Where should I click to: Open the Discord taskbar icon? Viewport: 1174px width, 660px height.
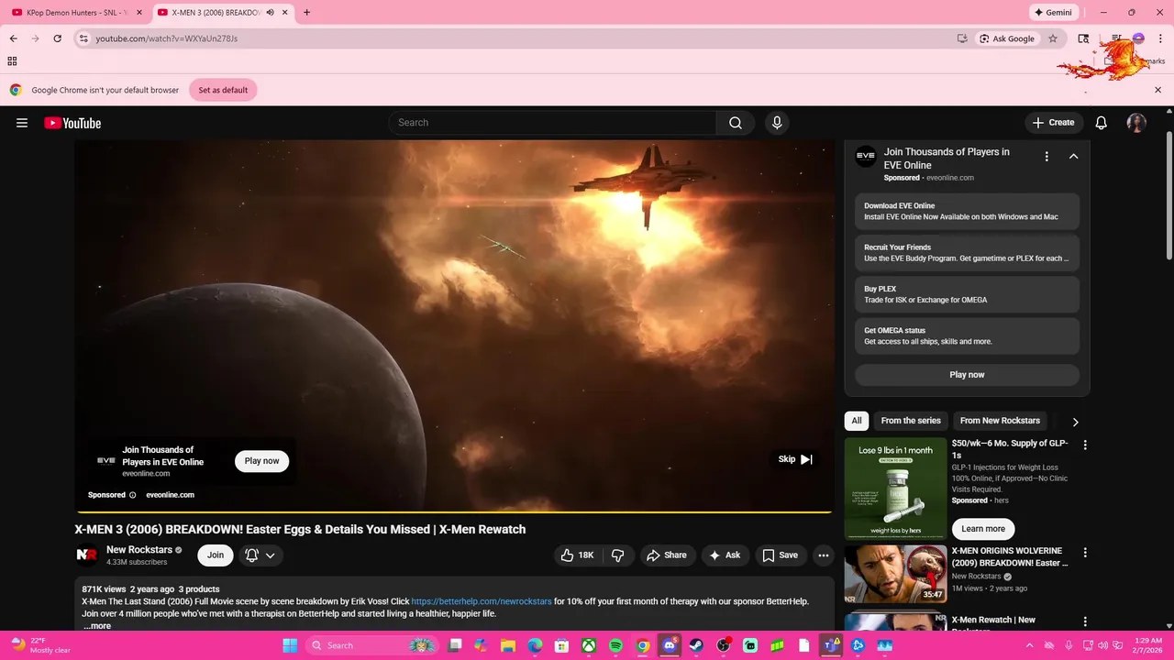pos(670,645)
